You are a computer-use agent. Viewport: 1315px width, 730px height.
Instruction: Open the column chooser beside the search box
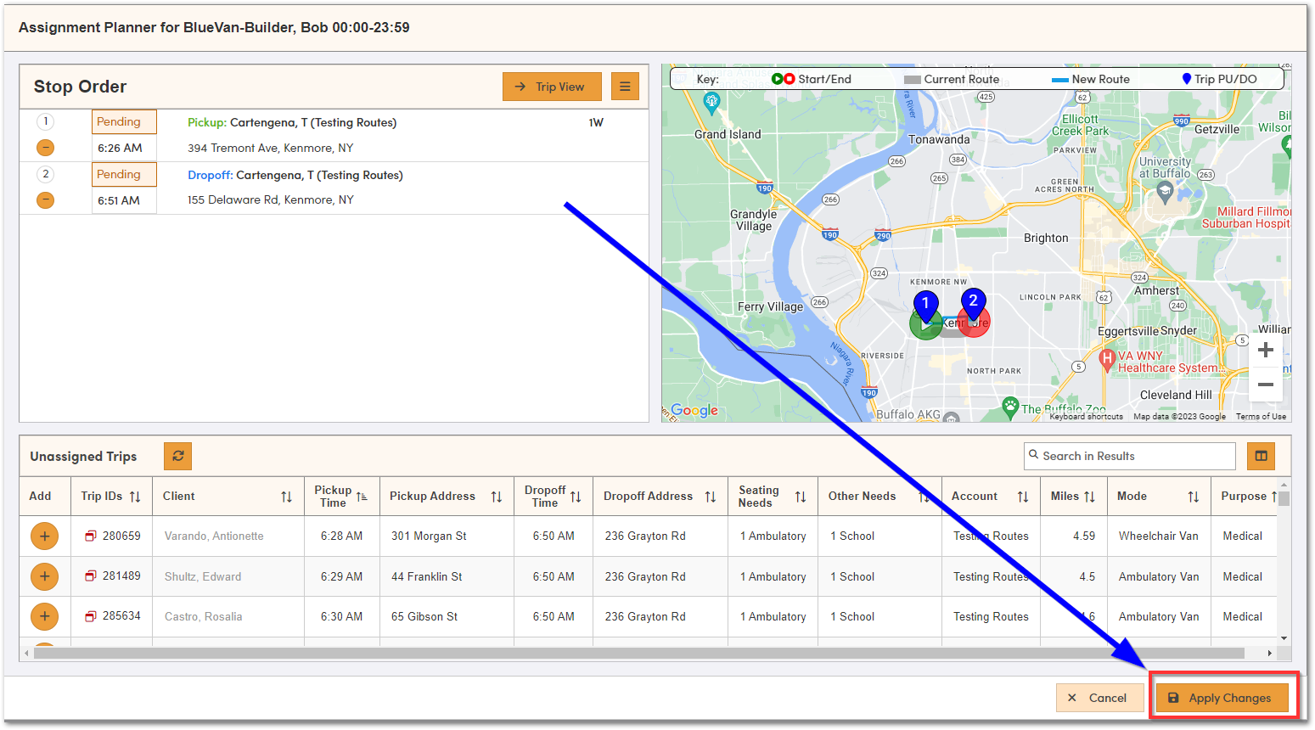(1261, 456)
